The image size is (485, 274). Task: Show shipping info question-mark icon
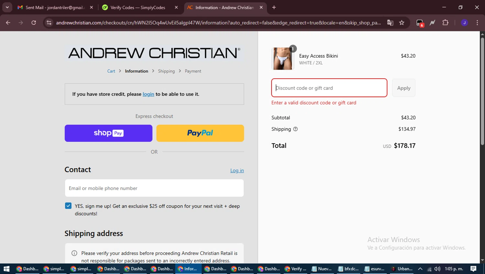pyautogui.click(x=295, y=129)
